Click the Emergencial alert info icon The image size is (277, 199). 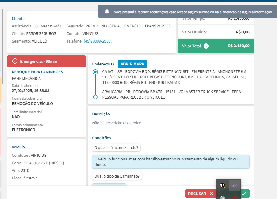[15, 61]
